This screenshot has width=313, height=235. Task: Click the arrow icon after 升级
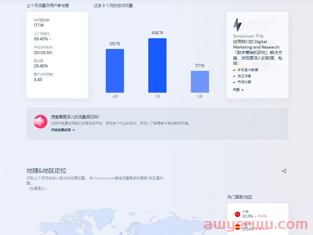[x=243, y=90]
